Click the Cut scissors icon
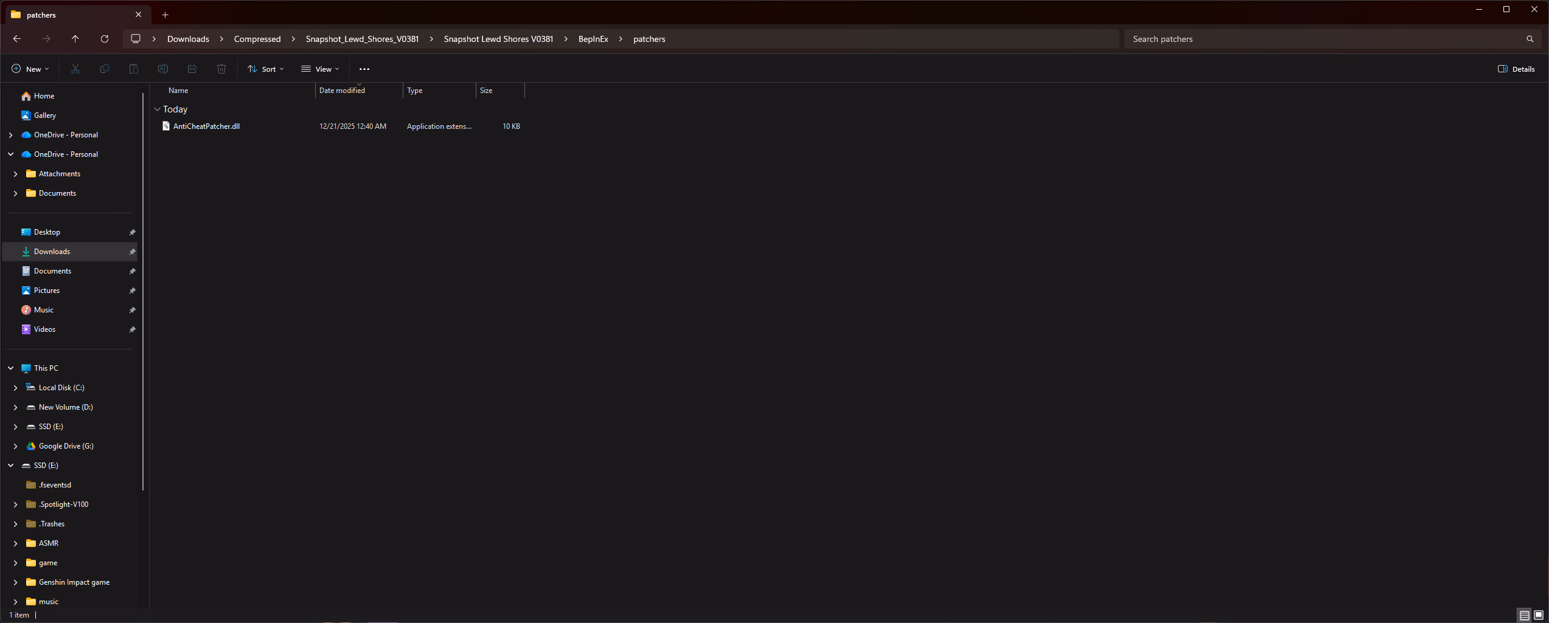The width and height of the screenshot is (1549, 623). coord(75,69)
